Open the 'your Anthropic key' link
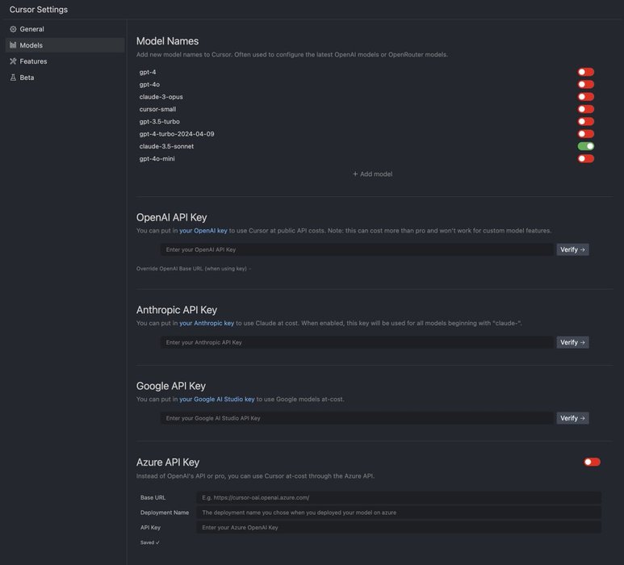This screenshot has width=624, height=565. coord(207,323)
